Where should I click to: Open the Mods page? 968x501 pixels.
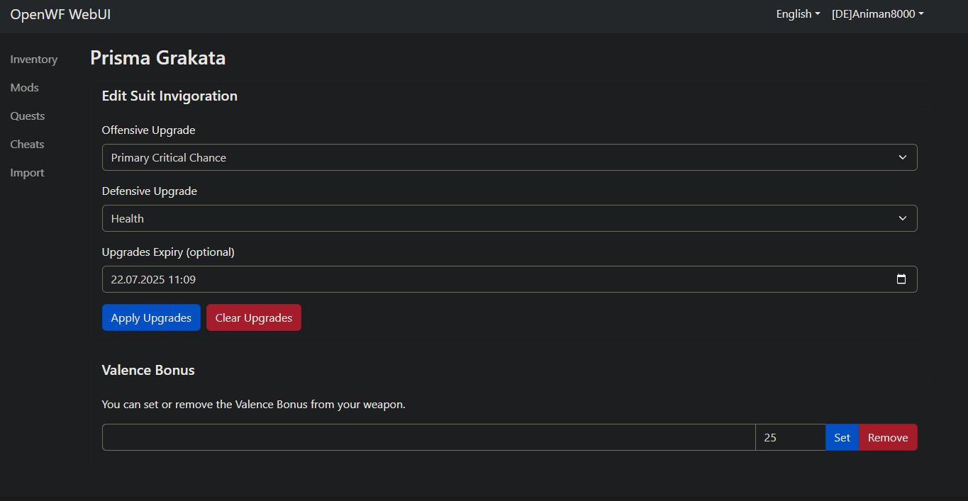pyautogui.click(x=25, y=88)
